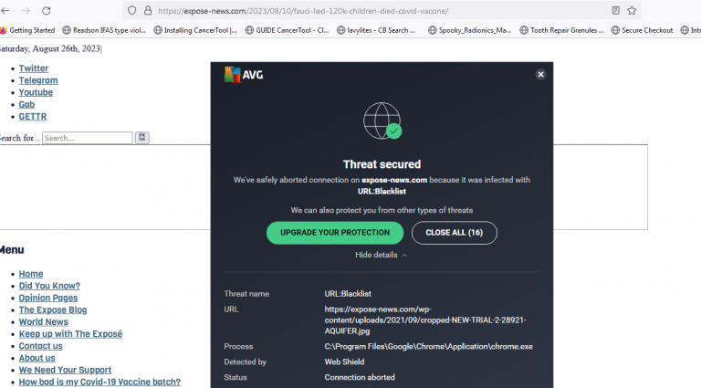Reload the page with the refresh icon
The width and height of the screenshot is (701, 388).
51,10
